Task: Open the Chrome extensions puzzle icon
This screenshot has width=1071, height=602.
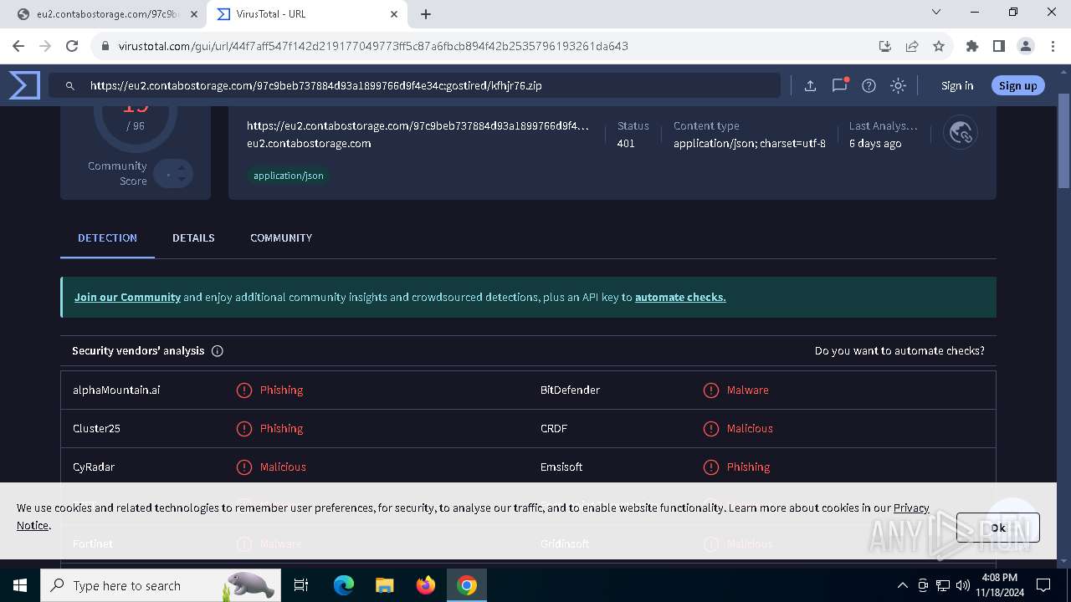Action: pyautogui.click(x=972, y=46)
